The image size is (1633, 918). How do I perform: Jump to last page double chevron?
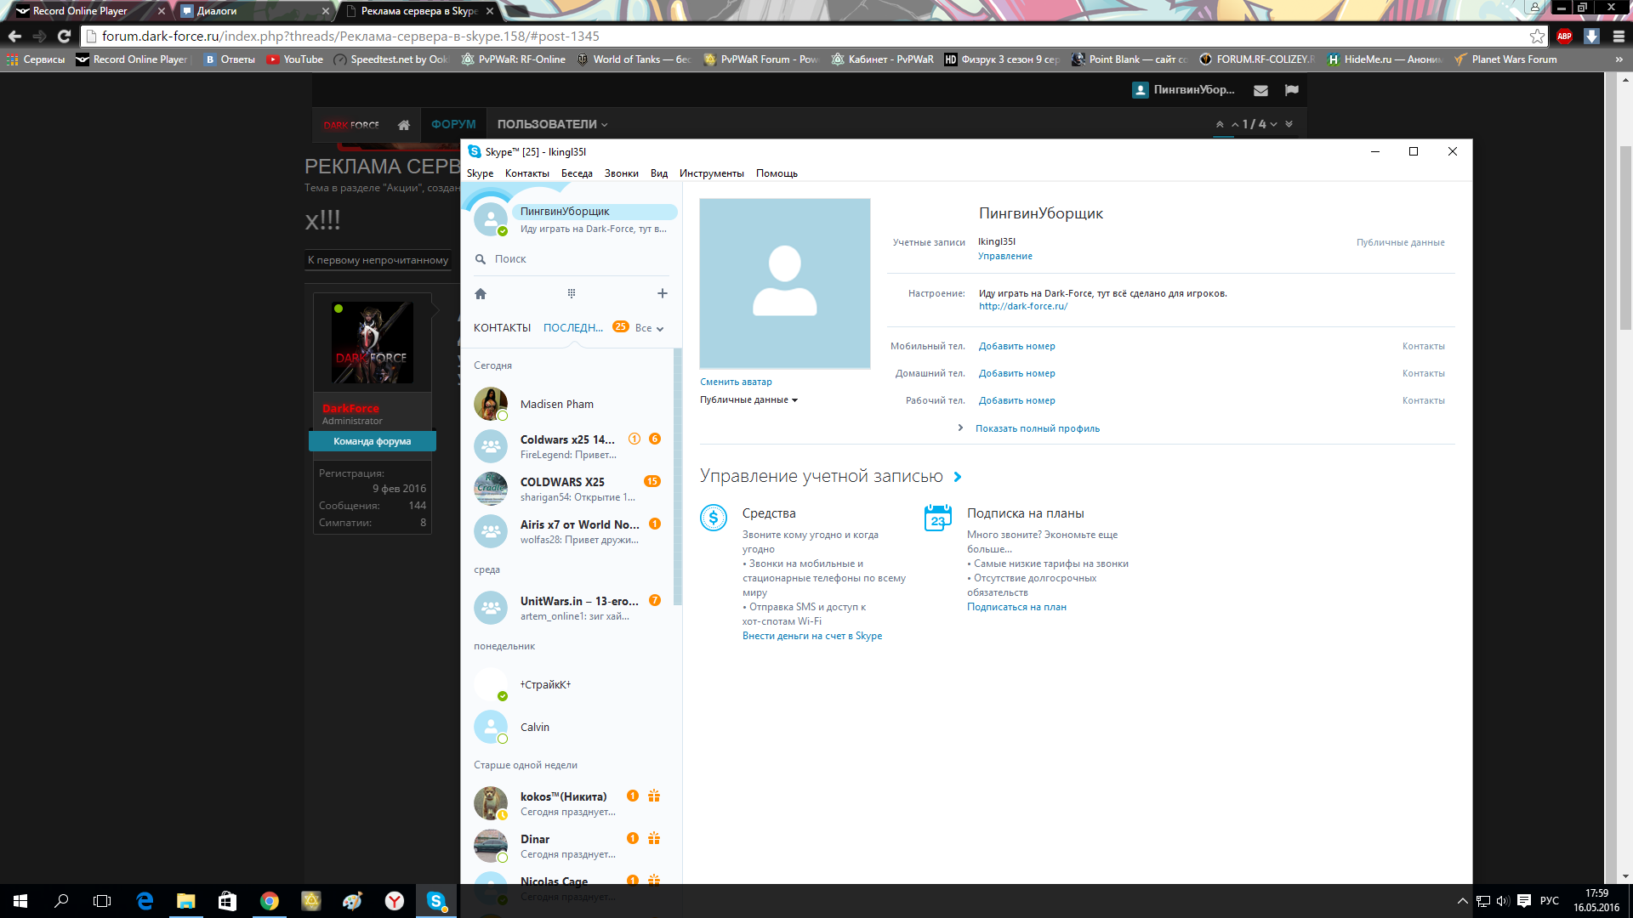pos(1289,124)
